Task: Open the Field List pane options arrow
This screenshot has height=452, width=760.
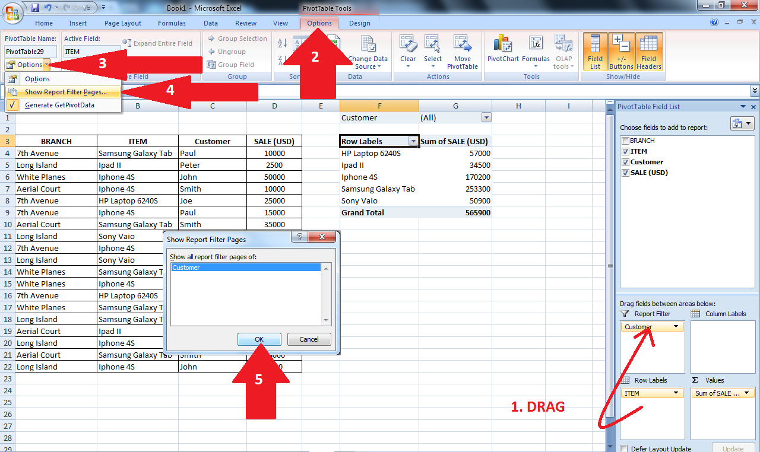Action: [743, 107]
